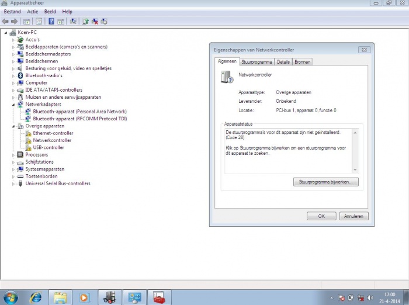
Task: Expand the Beeldschermadapters category
Action: point(13,54)
